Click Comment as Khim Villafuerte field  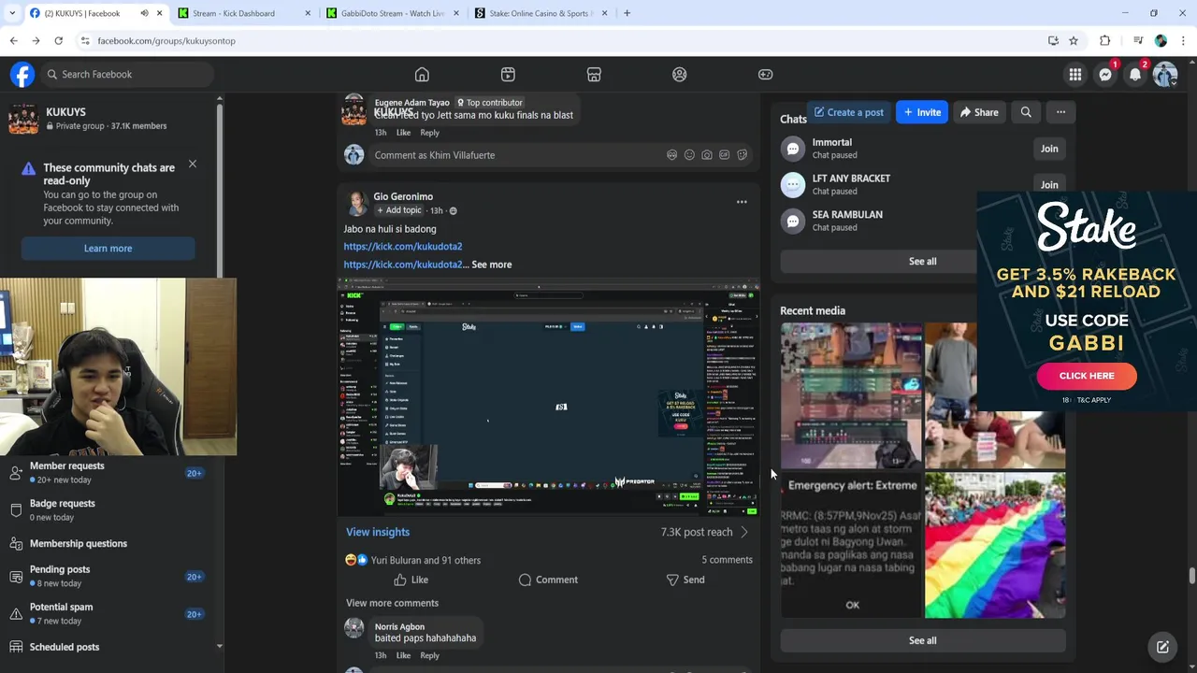pos(562,155)
